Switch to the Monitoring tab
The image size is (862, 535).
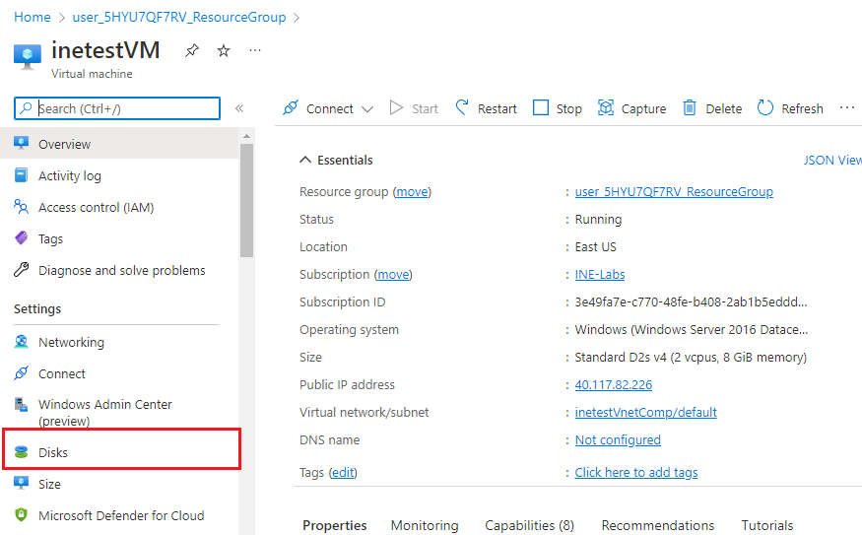tap(425, 525)
